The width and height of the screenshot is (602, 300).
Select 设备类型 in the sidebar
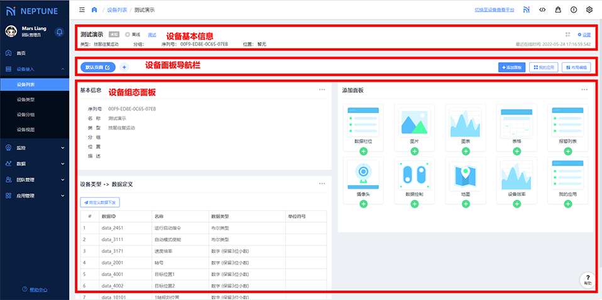(26, 99)
